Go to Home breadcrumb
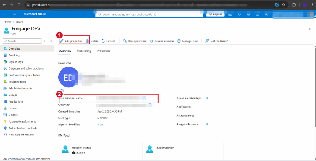 [x=7, y=22]
